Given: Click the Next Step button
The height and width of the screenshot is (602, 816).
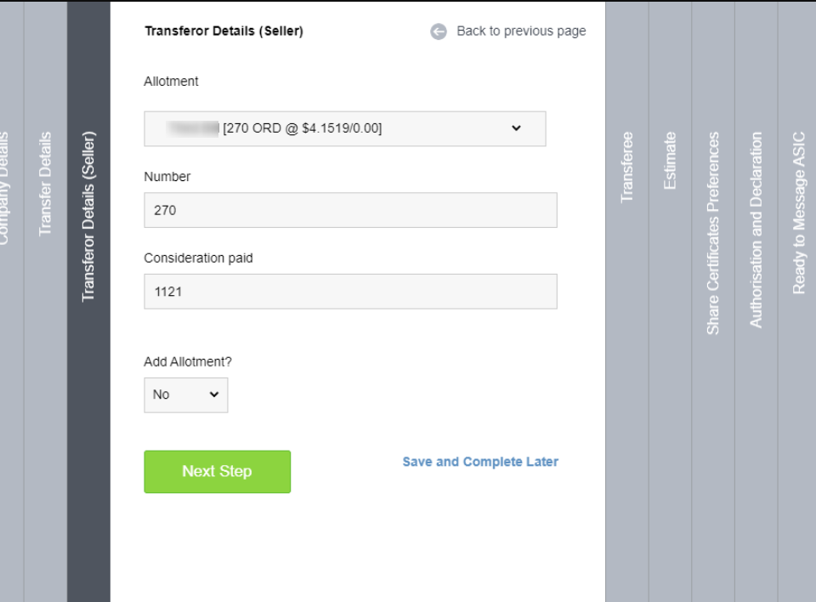Looking at the screenshot, I should (217, 472).
